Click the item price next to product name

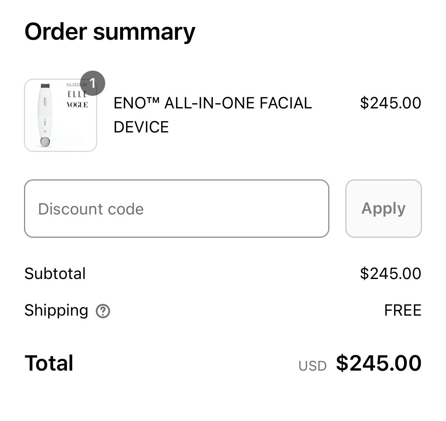tap(390, 103)
